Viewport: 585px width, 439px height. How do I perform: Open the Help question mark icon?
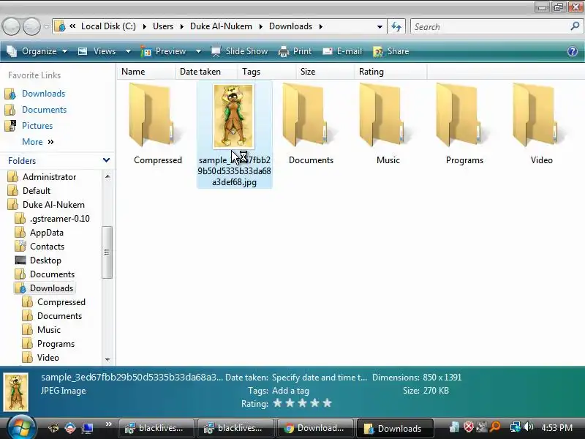tap(573, 51)
